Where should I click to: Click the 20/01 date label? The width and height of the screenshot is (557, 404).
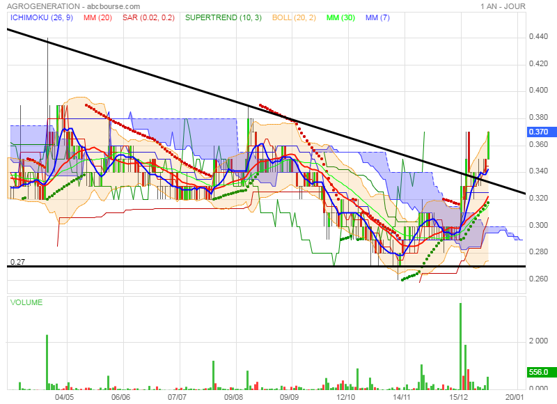point(515,397)
